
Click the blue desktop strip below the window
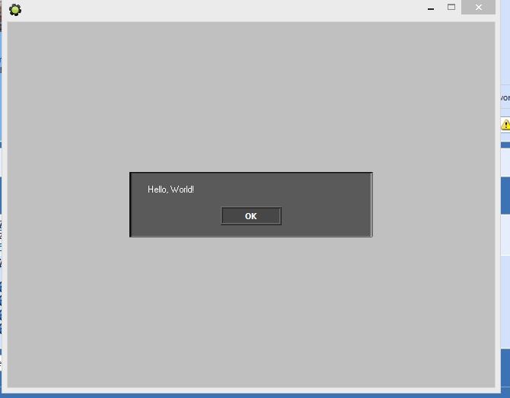tap(251, 396)
